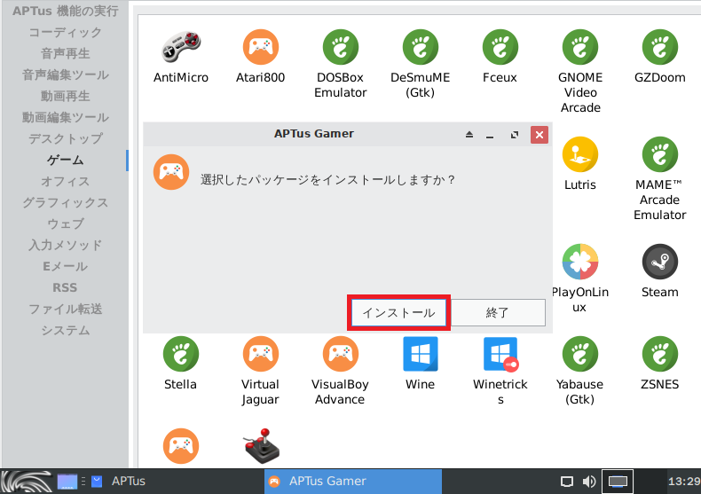Select the Lutris icon

pyautogui.click(x=580, y=154)
